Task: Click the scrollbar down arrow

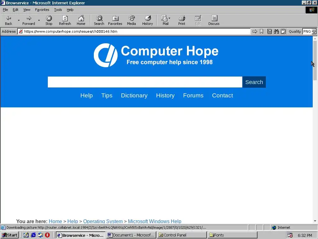Action: coord(315,221)
